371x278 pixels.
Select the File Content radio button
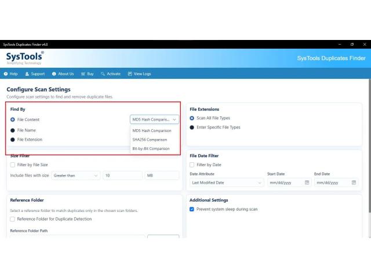click(13, 120)
